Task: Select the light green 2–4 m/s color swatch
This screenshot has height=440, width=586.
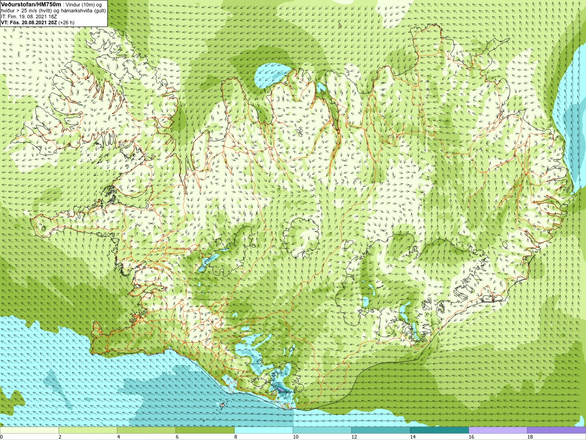Action: tap(88, 430)
